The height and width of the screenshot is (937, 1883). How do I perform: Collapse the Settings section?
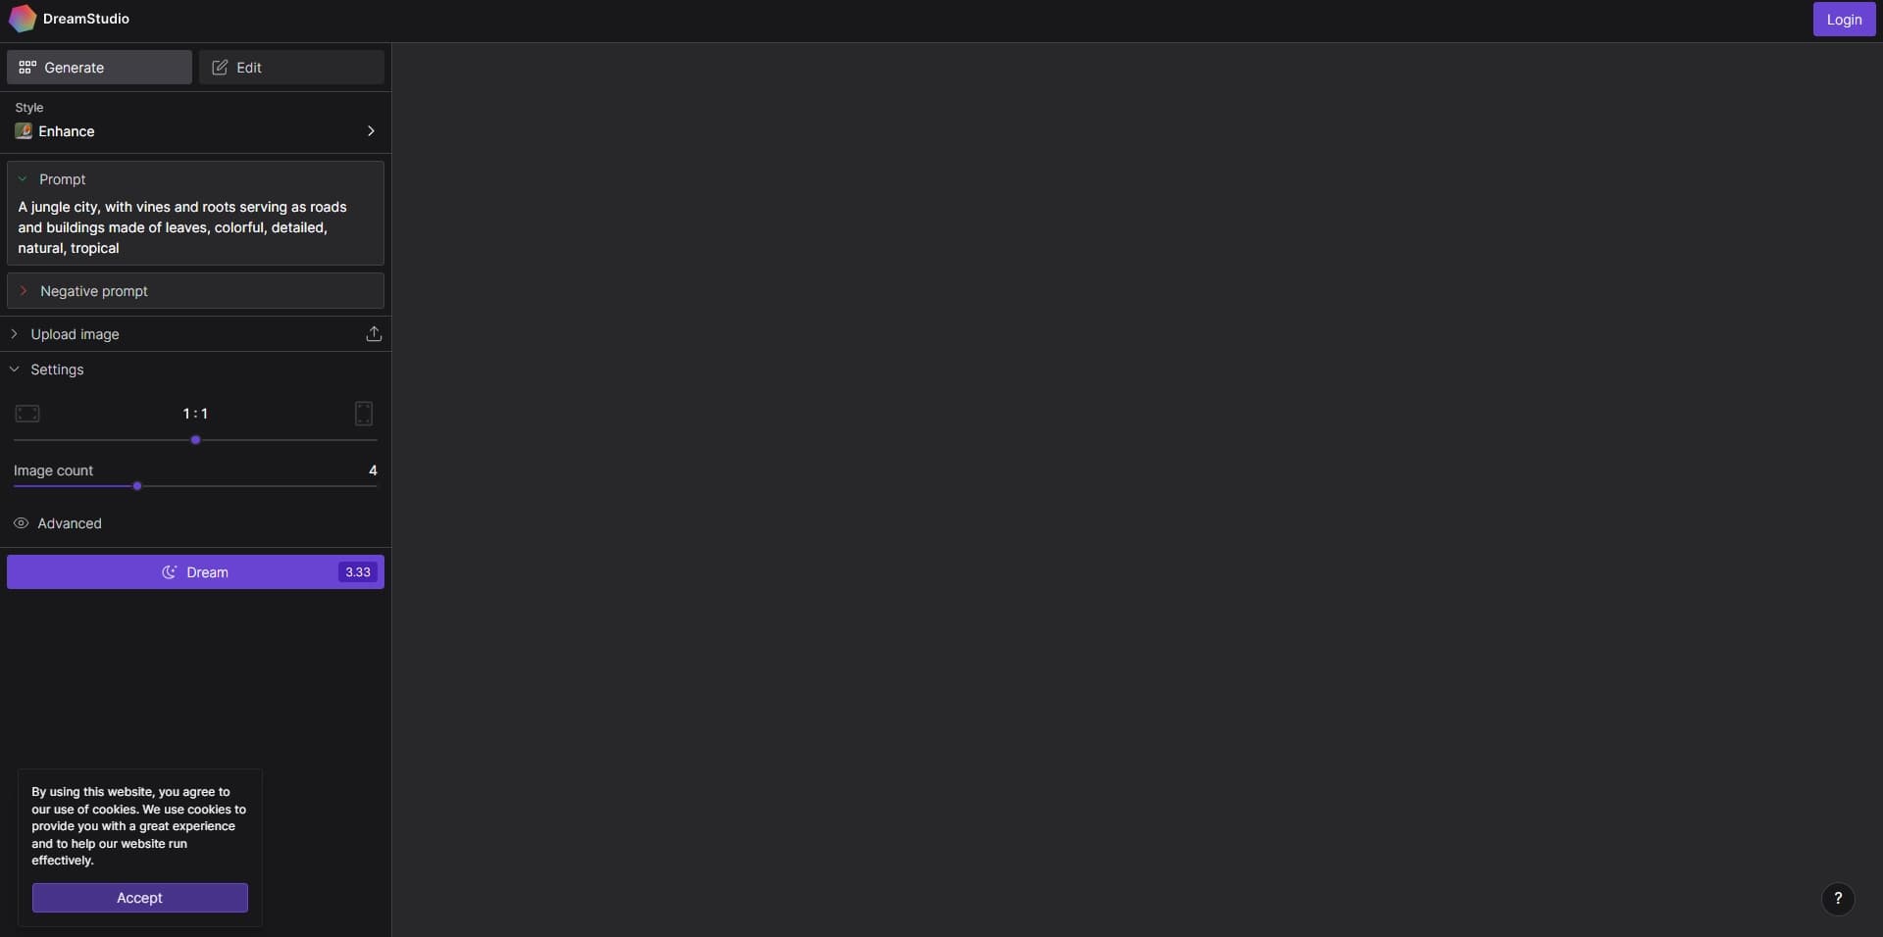click(x=195, y=370)
